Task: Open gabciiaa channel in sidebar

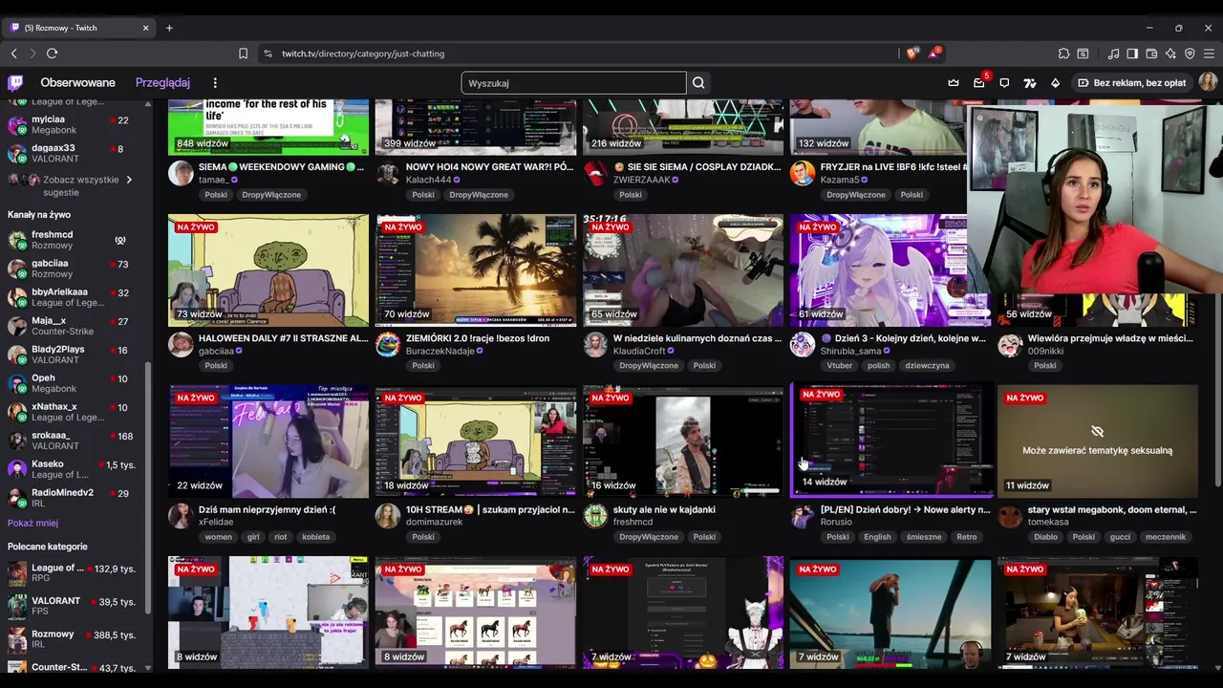Action: 75,269
